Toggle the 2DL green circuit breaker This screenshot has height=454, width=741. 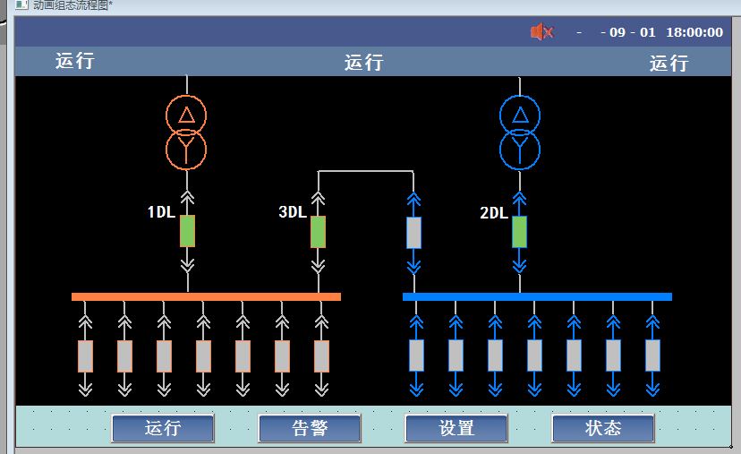pyautogui.click(x=519, y=231)
